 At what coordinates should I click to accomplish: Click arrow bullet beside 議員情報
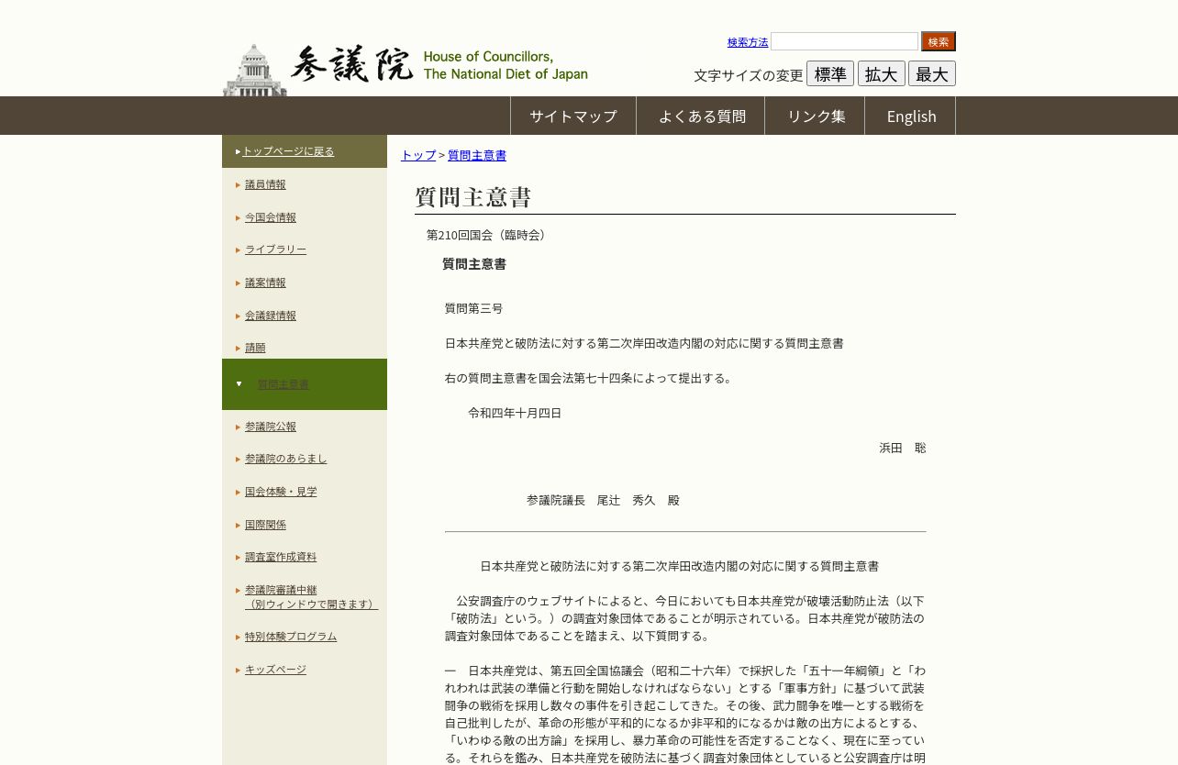pyautogui.click(x=238, y=184)
